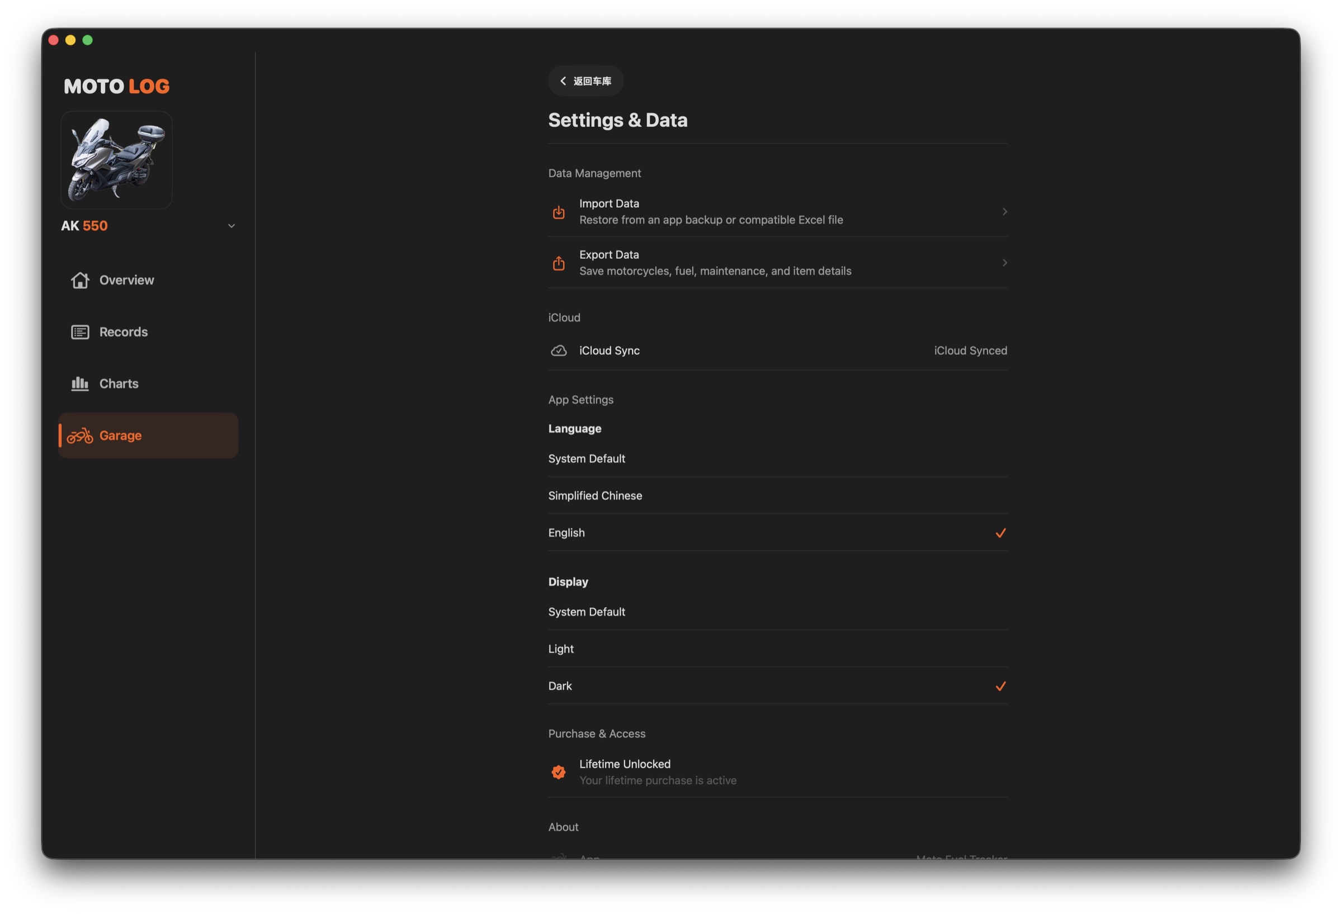Select the Garage sidebar item
The image size is (1342, 914).
coord(148,435)
